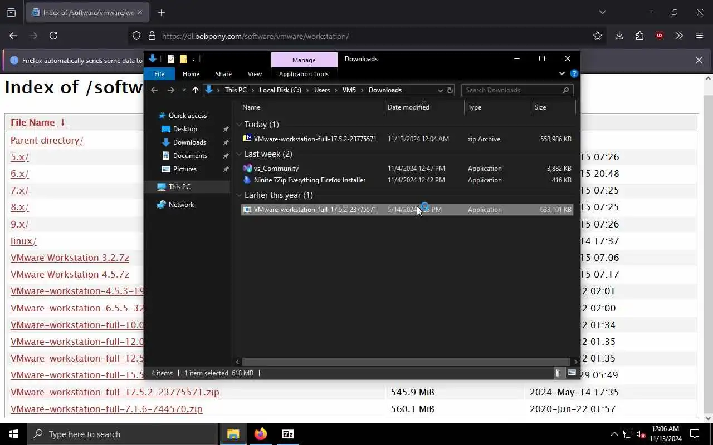Viewport: 713px width, 445px height.
Task: Click Search Downloads field
Action: coord(517,90)
